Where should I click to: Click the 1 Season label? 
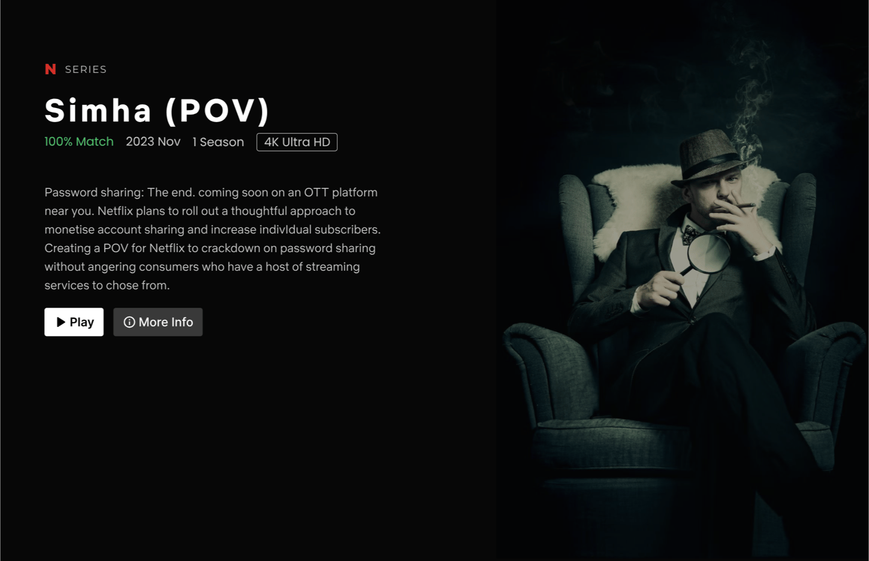coord(218,142)
